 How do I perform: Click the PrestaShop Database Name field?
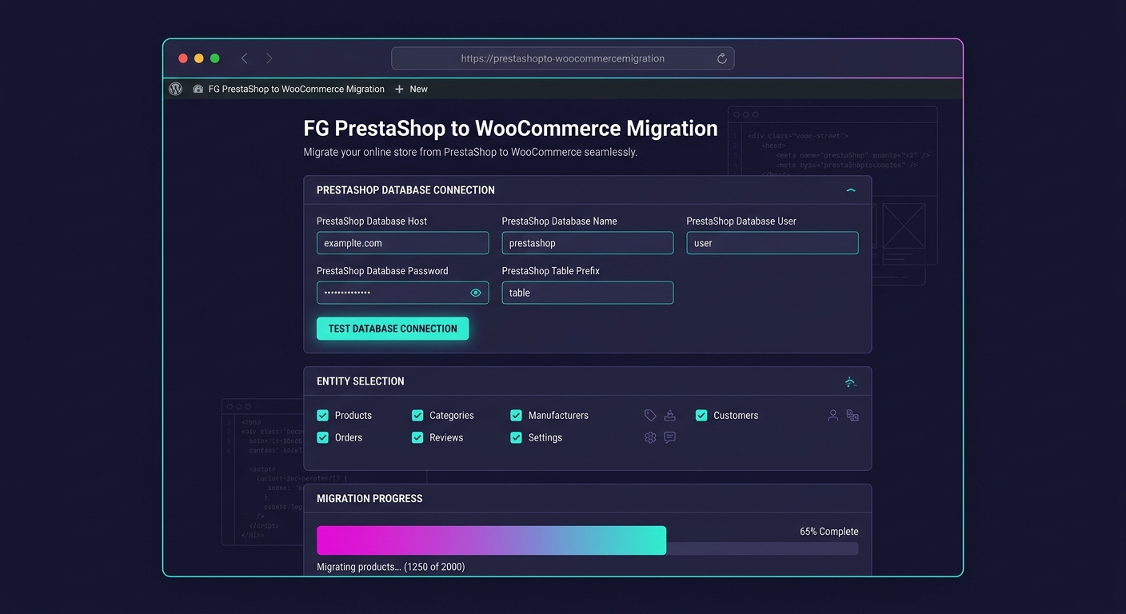pos(588,243)
